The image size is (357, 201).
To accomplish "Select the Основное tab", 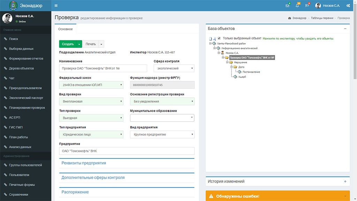I will pos(66,29).
